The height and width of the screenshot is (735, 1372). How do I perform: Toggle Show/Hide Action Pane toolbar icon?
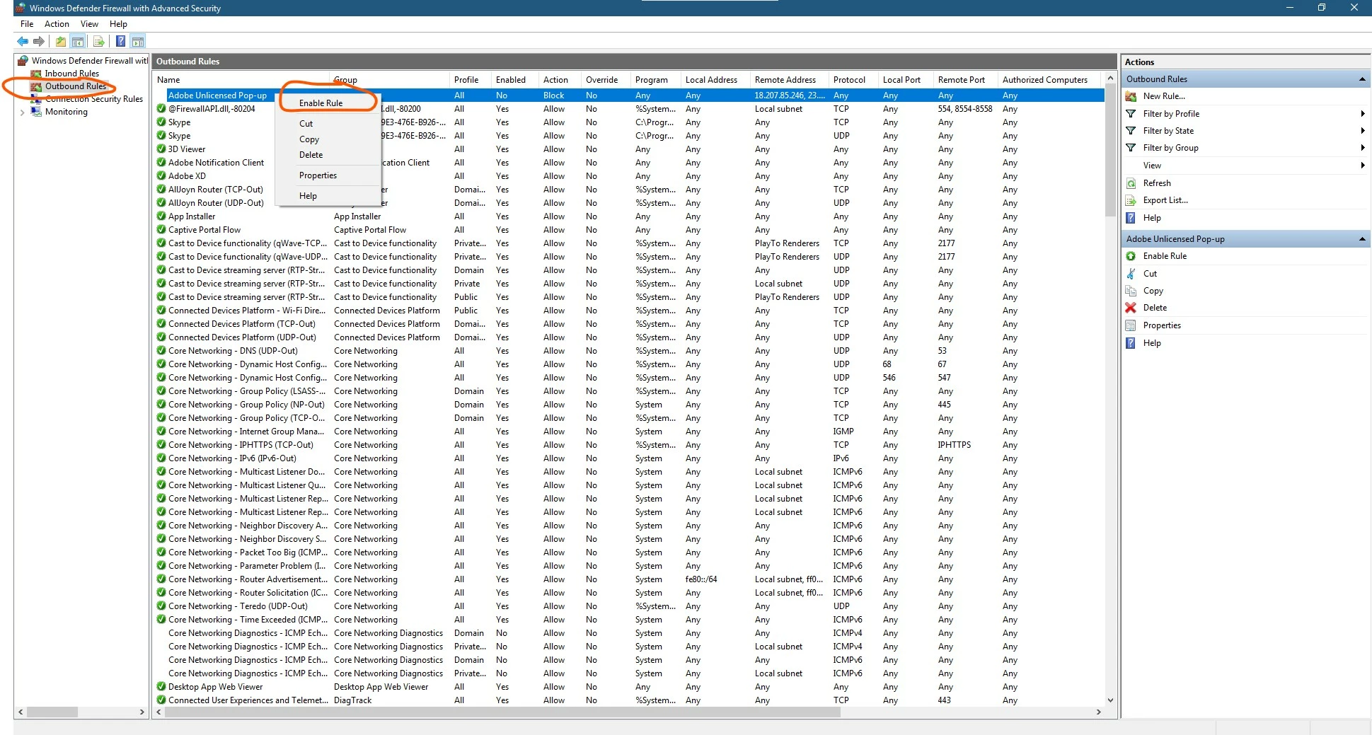[138, 41]
